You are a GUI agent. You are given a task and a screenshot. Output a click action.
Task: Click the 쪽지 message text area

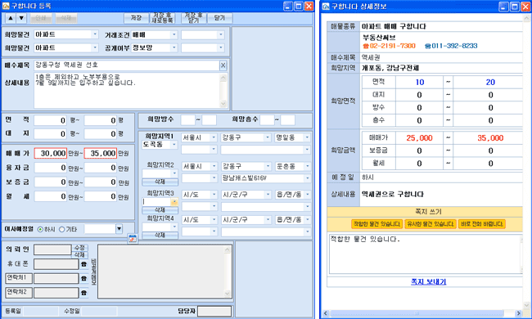pyautogui.click(x=426, y=254)
